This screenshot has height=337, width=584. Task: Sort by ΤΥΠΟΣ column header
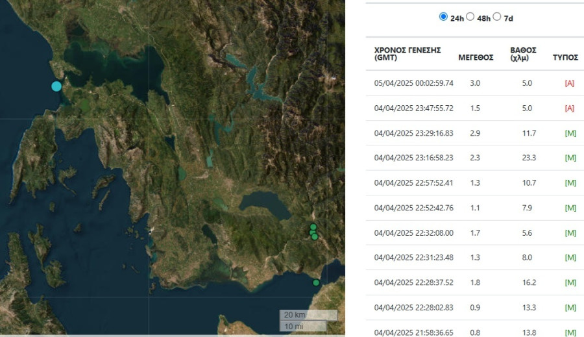[x=565, y=57]
